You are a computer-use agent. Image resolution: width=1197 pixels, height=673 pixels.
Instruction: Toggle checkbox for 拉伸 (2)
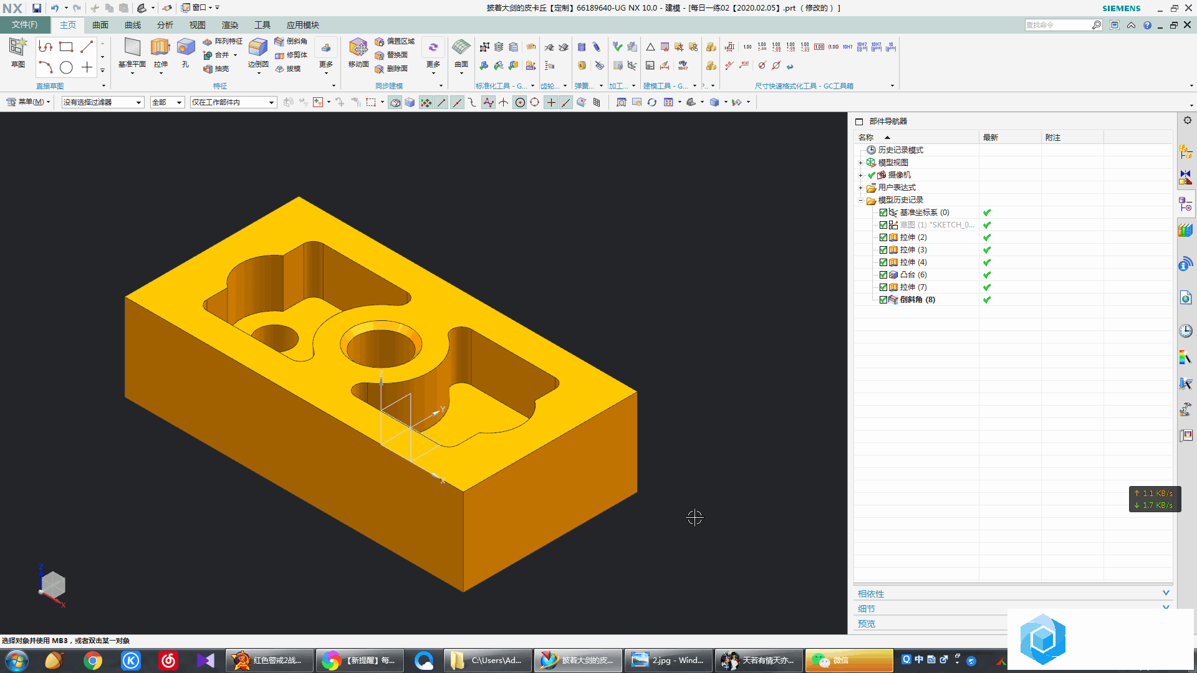883,237
